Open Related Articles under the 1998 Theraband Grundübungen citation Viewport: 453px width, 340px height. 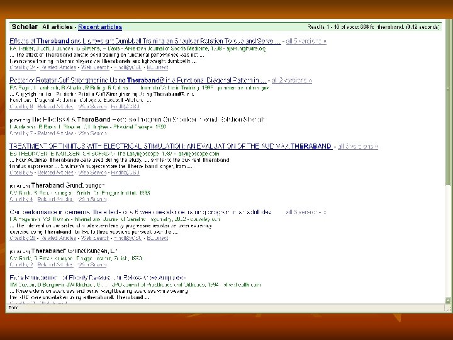pyautogui.click(x=55, y=199)
